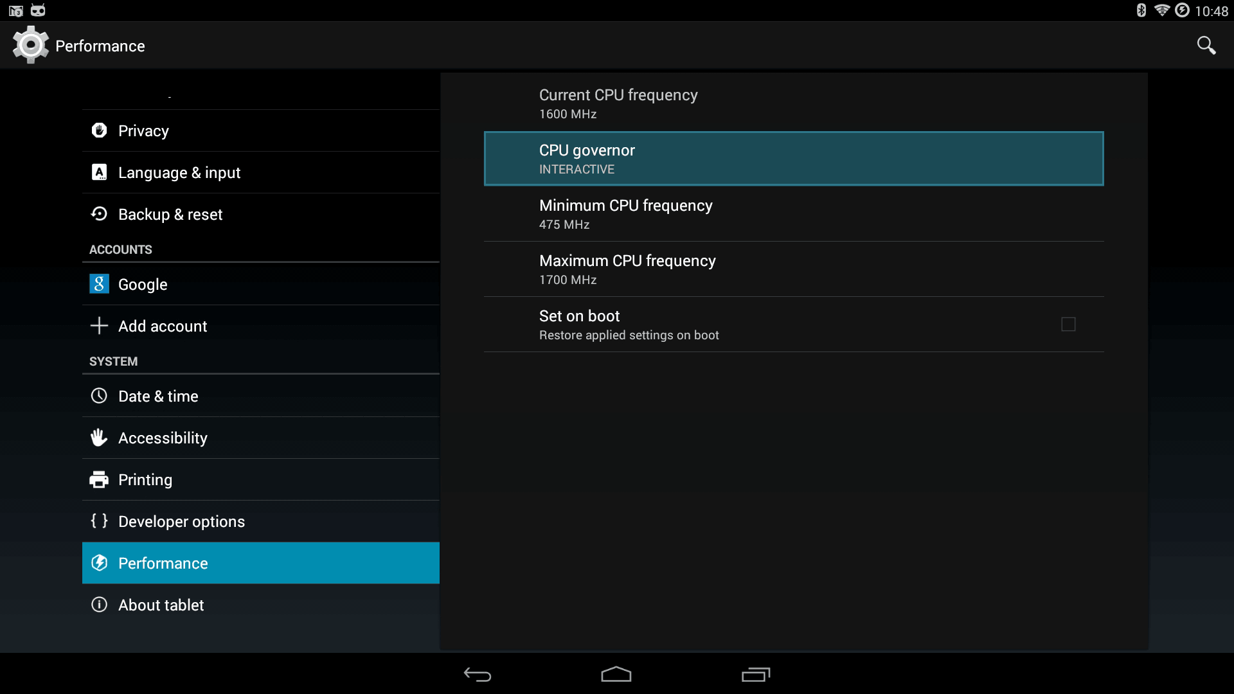Image resolution: width=1234 pixels, height=694 pixels.
Task: Open Printing settings
Action: point(145,479)
